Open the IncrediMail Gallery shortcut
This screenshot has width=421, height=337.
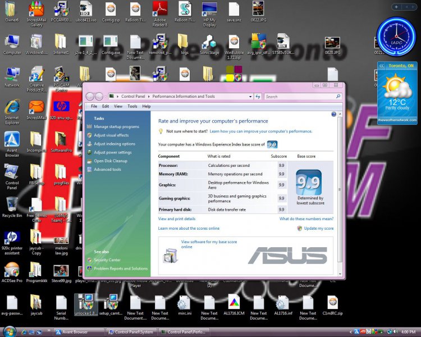[36, 14]
